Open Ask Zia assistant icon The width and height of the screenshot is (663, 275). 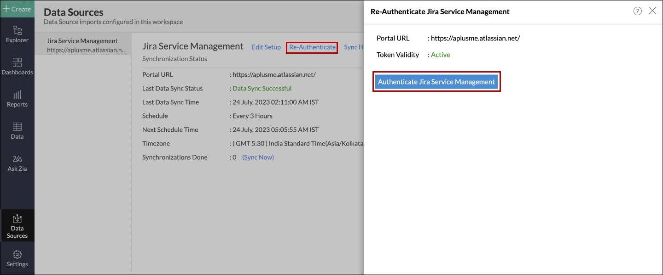point(17,163)
